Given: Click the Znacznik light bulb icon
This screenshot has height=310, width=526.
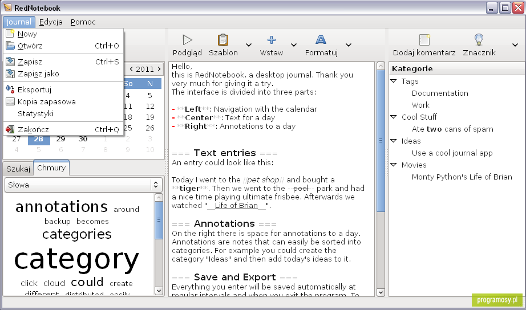Looking at the screenshot, I should [x=479, y=40].
